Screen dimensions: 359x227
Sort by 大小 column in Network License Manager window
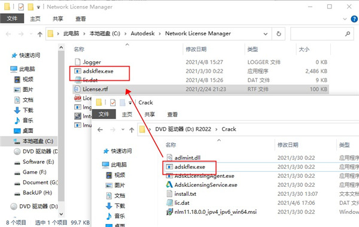click(304, 49)
